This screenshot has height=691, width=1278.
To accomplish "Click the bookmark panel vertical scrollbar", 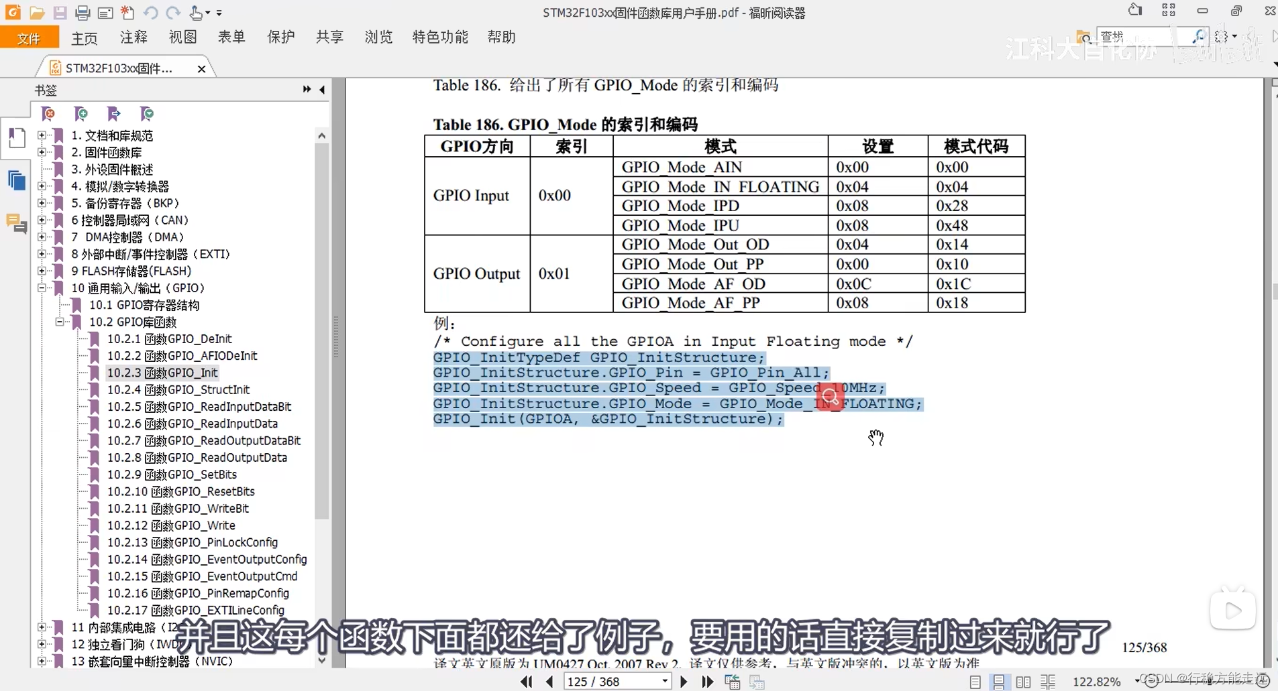I will point(322,331).
